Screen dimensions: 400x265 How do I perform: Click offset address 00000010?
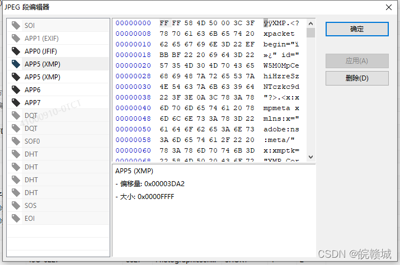[x=133, y=44]
